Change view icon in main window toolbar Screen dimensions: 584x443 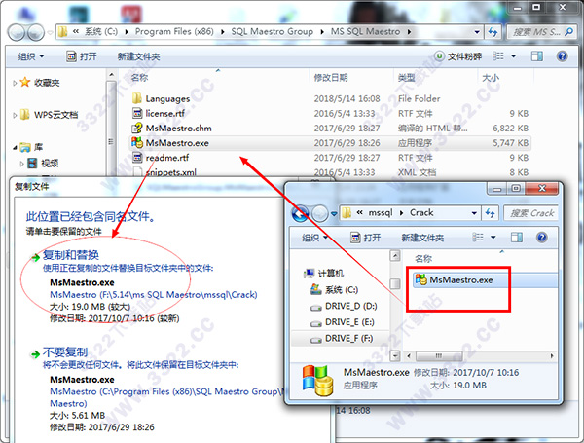pos(498,56)
